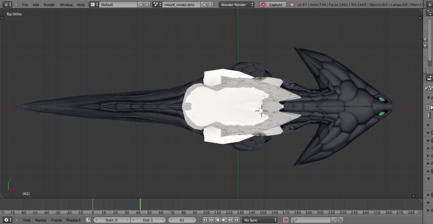Play the animation in reverse
Screen dimensions: 433x224
click(217, 220)
